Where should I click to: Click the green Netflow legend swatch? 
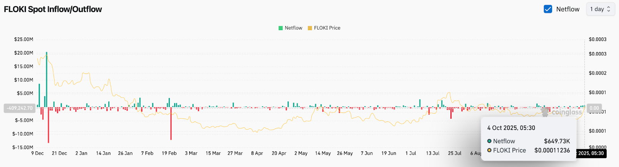tap(280, 28)
